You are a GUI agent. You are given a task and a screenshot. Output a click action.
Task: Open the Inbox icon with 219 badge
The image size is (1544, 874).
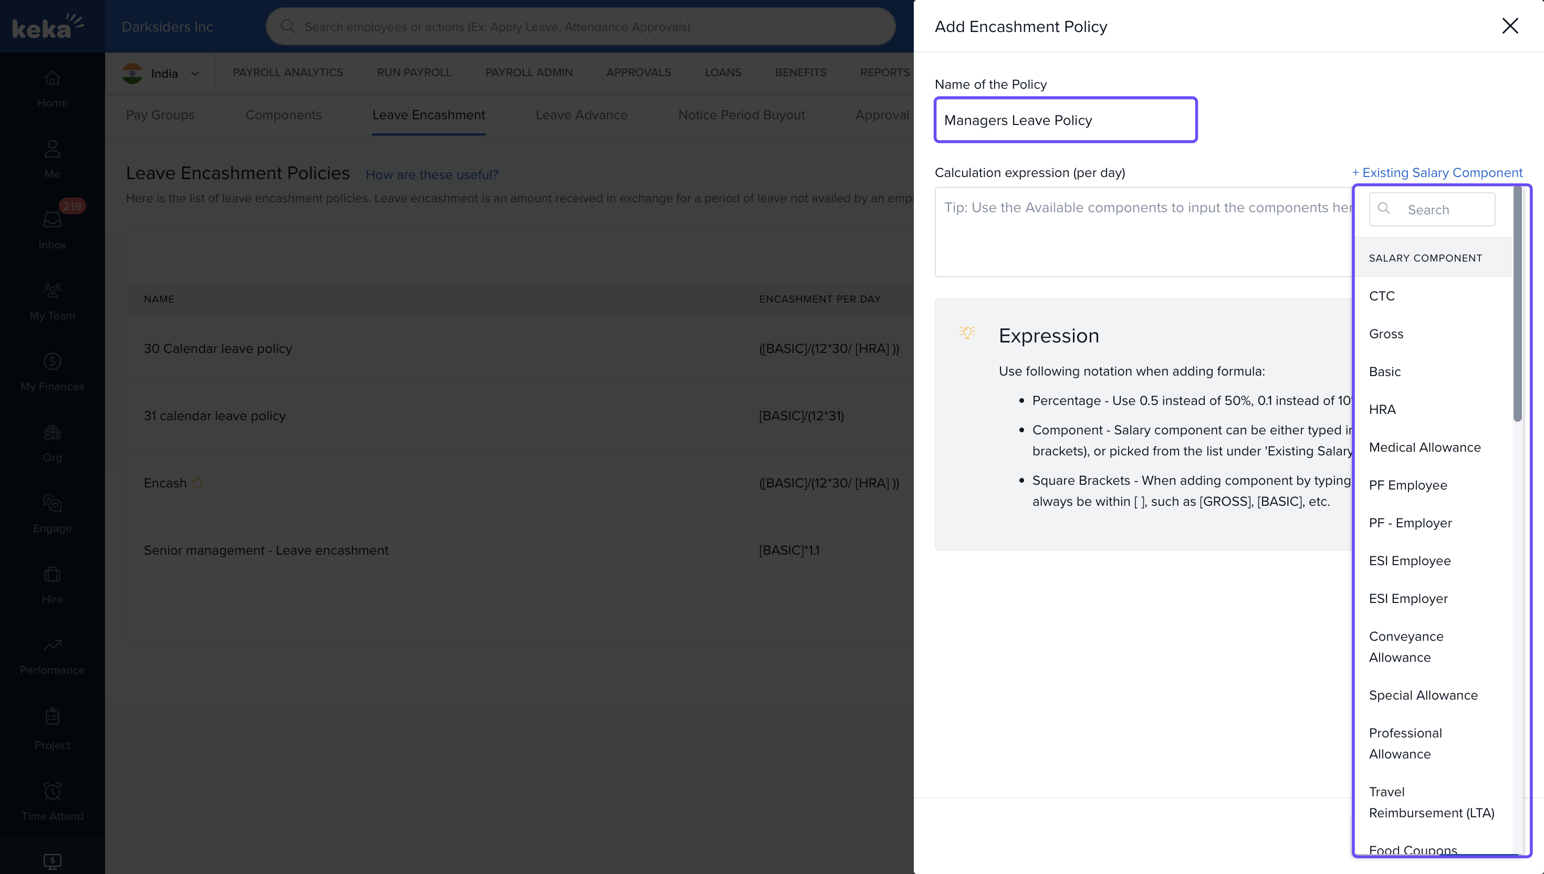pos(52,220)
